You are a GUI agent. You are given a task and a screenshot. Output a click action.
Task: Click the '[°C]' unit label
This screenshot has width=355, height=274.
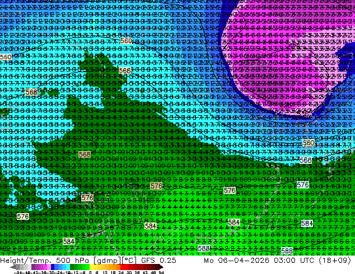pos(129,261)
